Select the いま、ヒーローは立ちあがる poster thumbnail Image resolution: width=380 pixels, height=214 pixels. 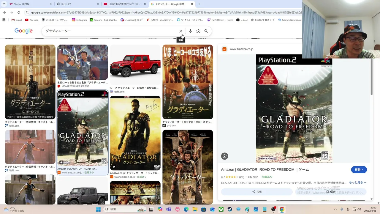188,82
